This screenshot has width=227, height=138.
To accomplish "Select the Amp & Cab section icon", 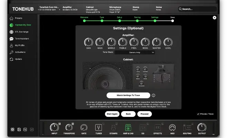I will pos(128,127).
